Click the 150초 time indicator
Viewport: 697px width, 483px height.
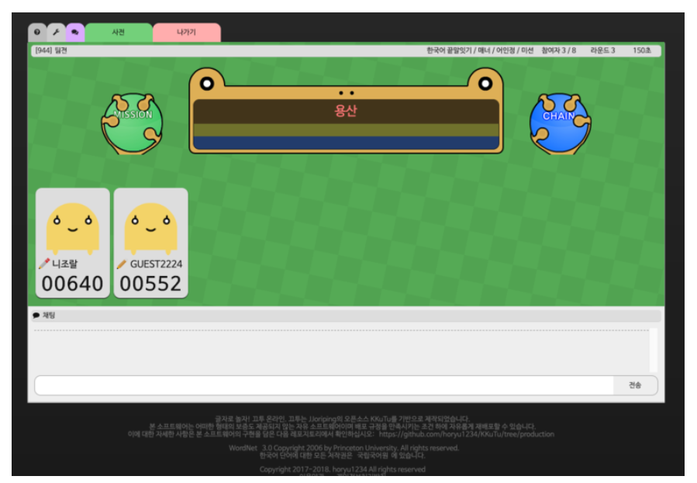(x=642, y=50)
